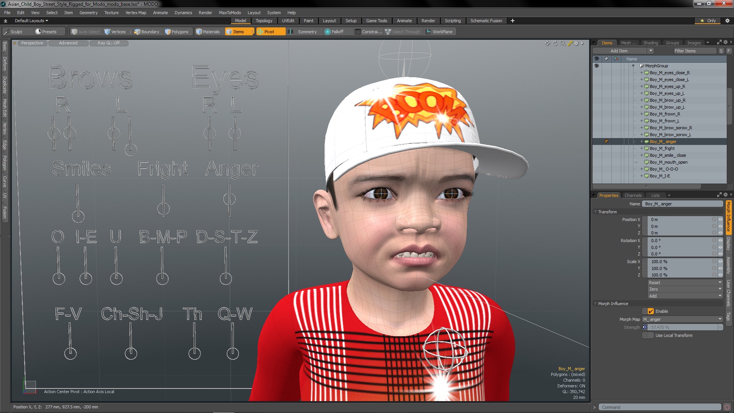The height and width of the screenshot is (413, 734).
Task: Open the Display vertical tab
Action: (x=729, y=244)
